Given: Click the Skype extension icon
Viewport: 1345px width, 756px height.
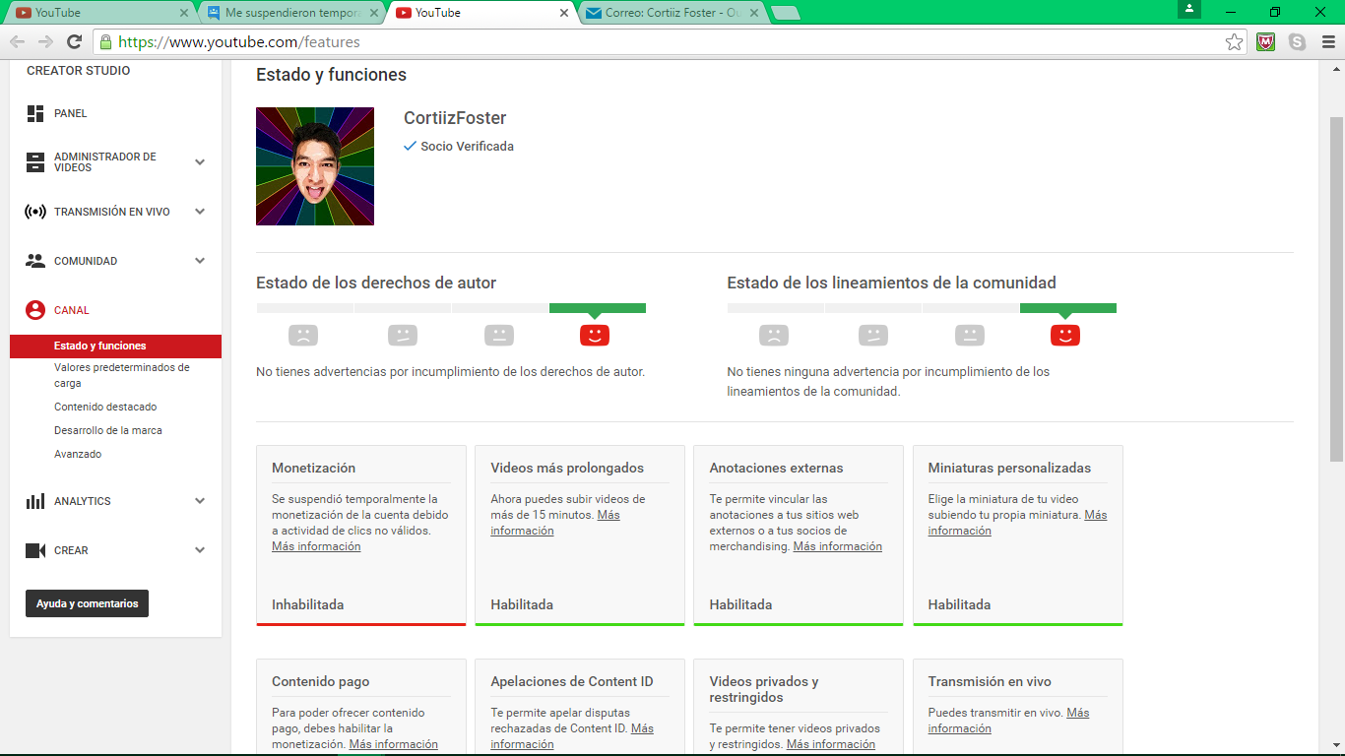Looking at the screenshot, I should [1297, 42].
